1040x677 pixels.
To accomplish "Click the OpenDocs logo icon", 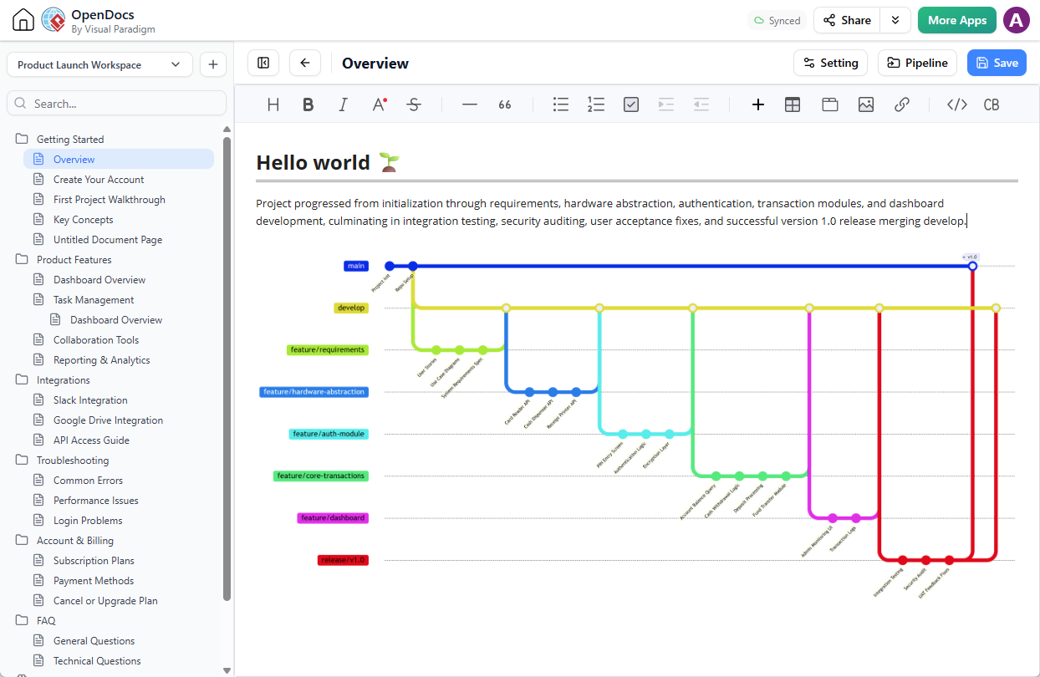I will click(53, 20).
